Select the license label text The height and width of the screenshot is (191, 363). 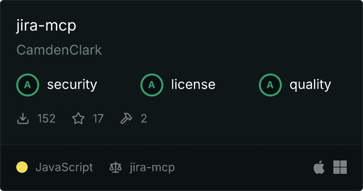pyautogui.click(x=193, y=84)
